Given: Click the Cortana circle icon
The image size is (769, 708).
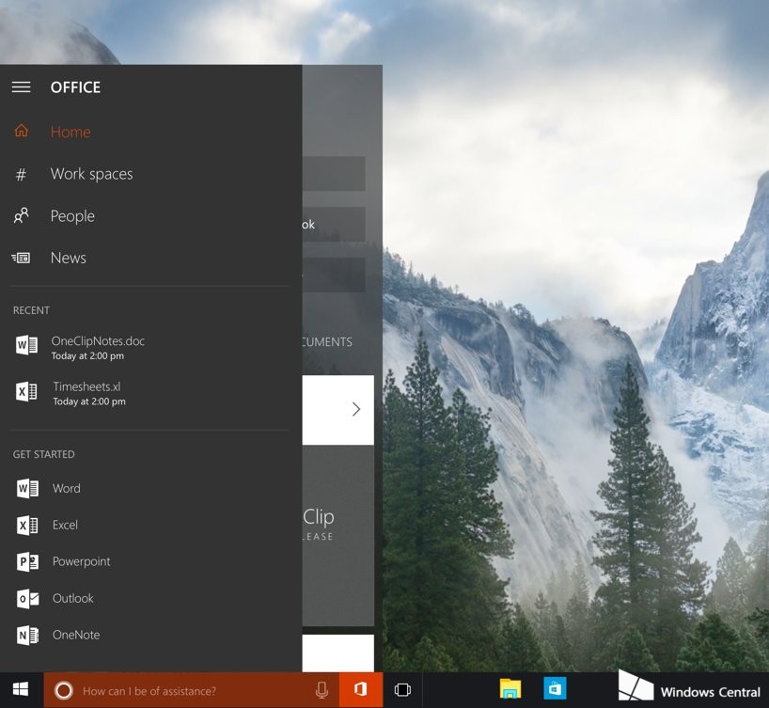Looking at the screenshot, I should pos(63,691).
